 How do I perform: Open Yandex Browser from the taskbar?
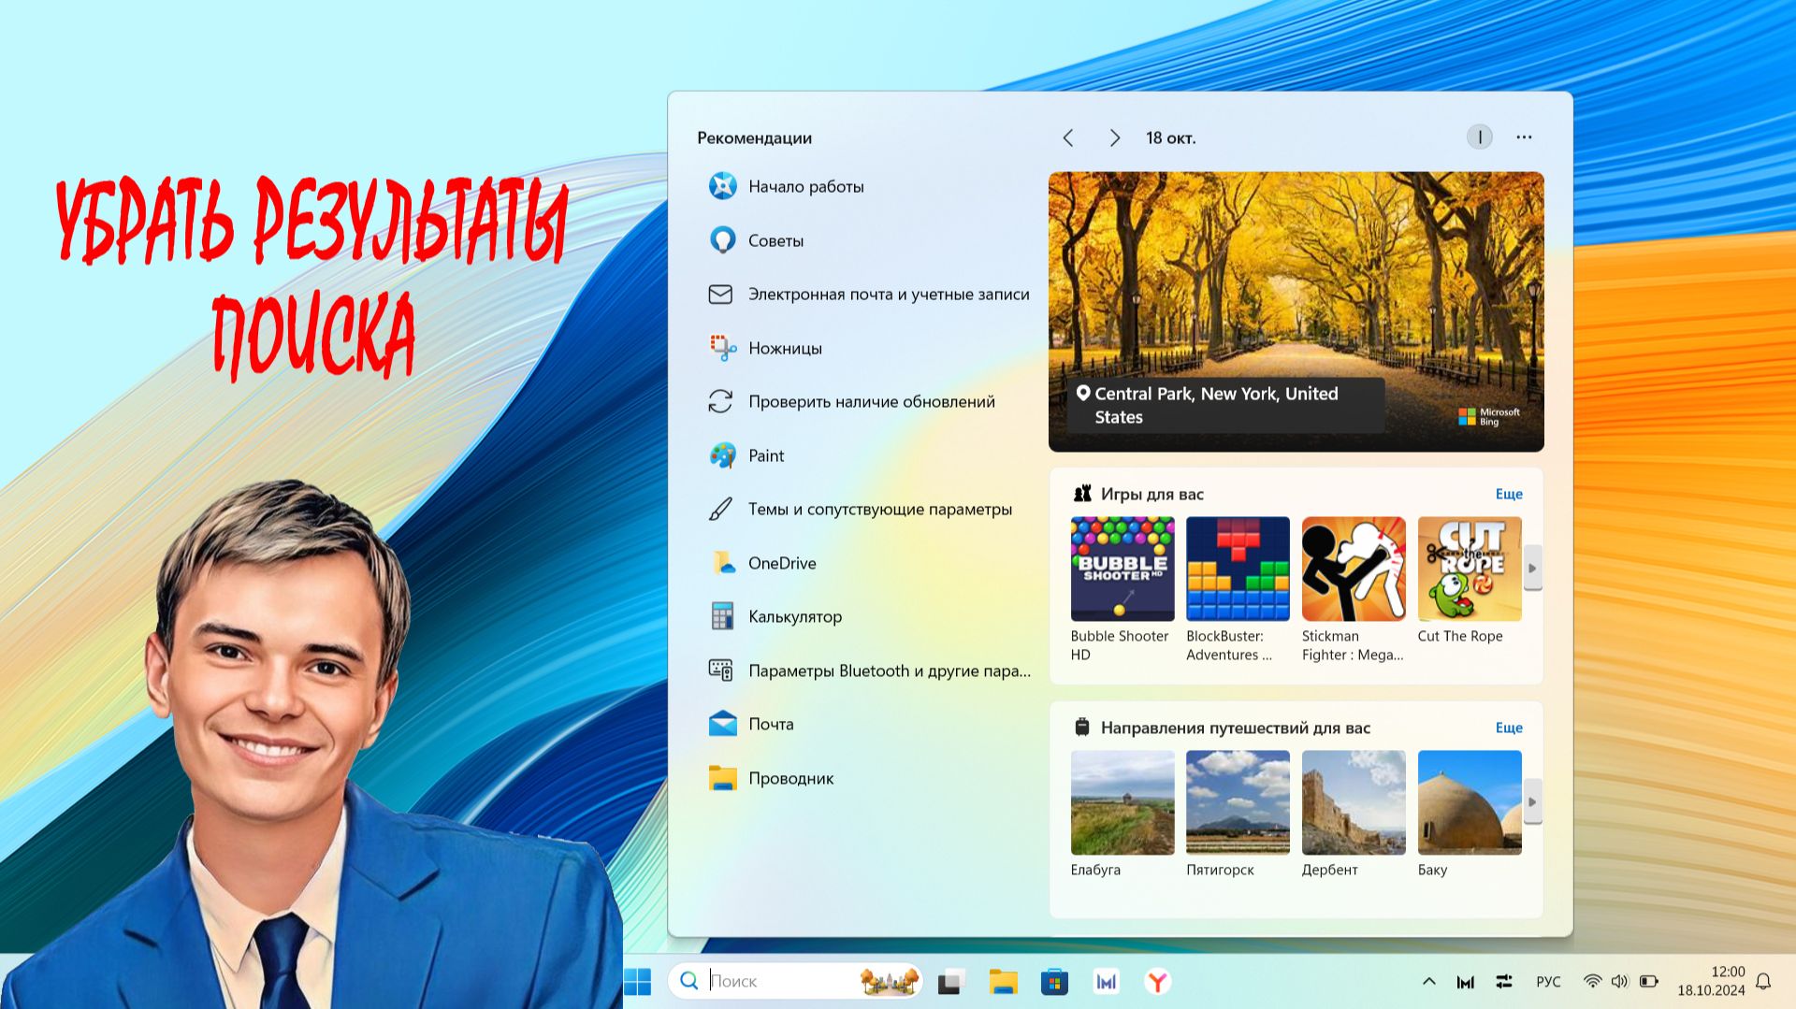coord(1157,982)
